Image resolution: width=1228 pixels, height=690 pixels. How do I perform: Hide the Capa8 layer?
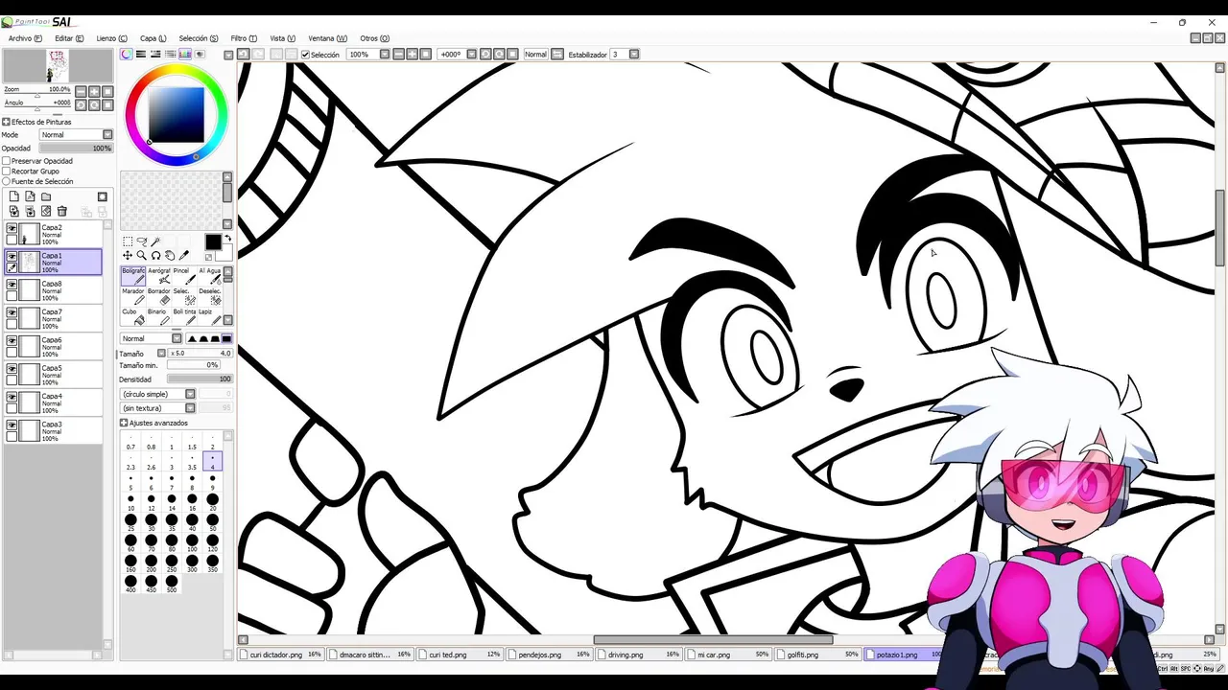tap(12, 285)
